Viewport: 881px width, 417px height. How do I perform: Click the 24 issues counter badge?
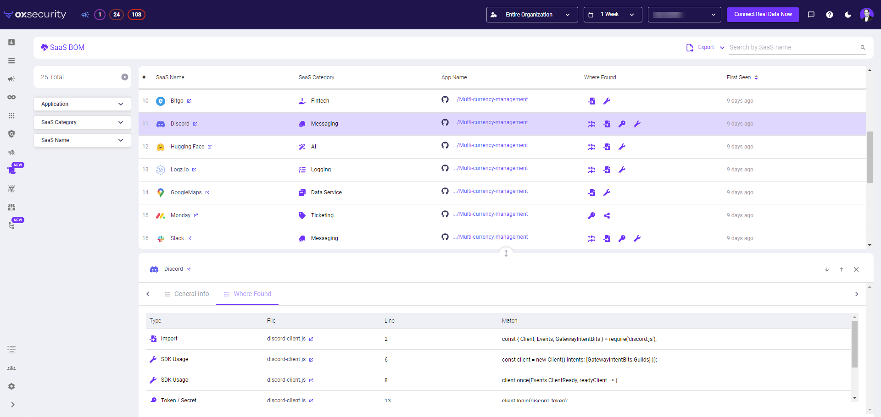(117, 15)
